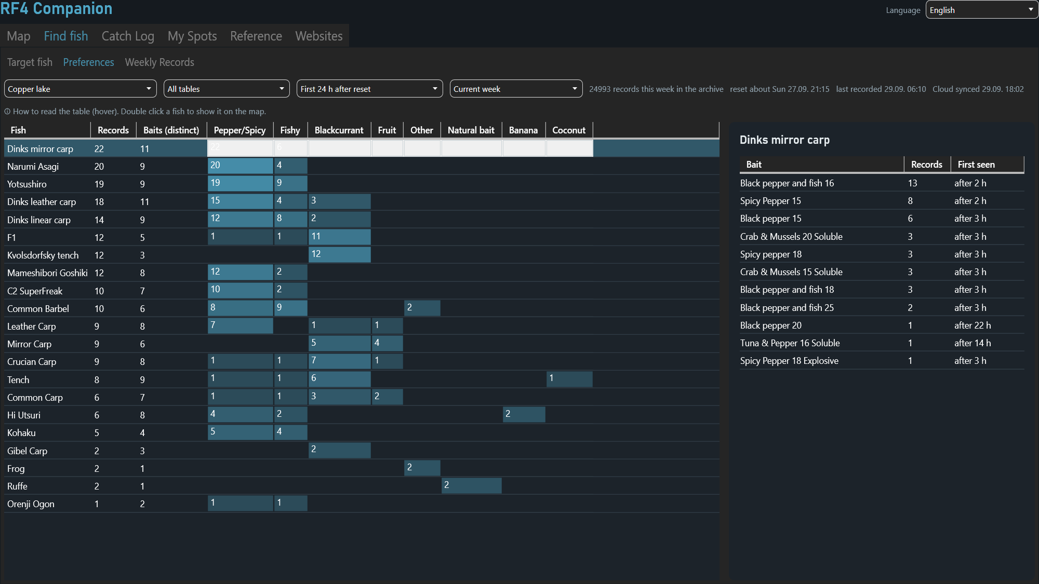Viewport: 1039px width, 584px height.
Task: Sort by the Pepper/Spicy column header
Action: (x=239, y=130)
